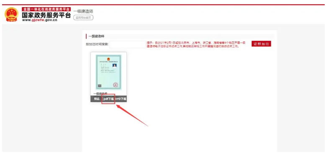Click the 按加注时间搜索 label

click(97, 44)
